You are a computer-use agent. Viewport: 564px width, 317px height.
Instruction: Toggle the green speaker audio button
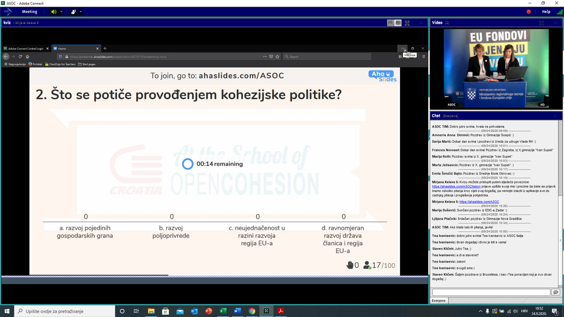[54, 12]
